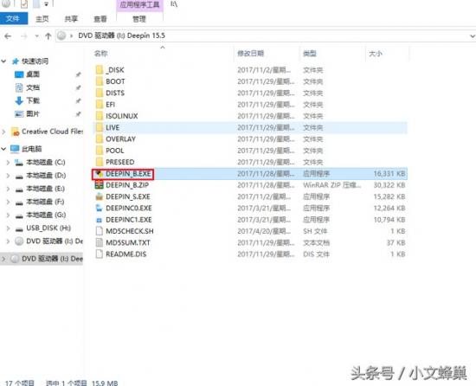Image resolution: width=476 pixels, height=386 pixels.
Task: Go back with the back arrow
Action: pyautogui.click(x=8, y=36)
